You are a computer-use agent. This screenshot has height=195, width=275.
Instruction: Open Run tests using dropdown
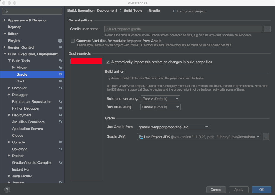(x=161, y=107)
